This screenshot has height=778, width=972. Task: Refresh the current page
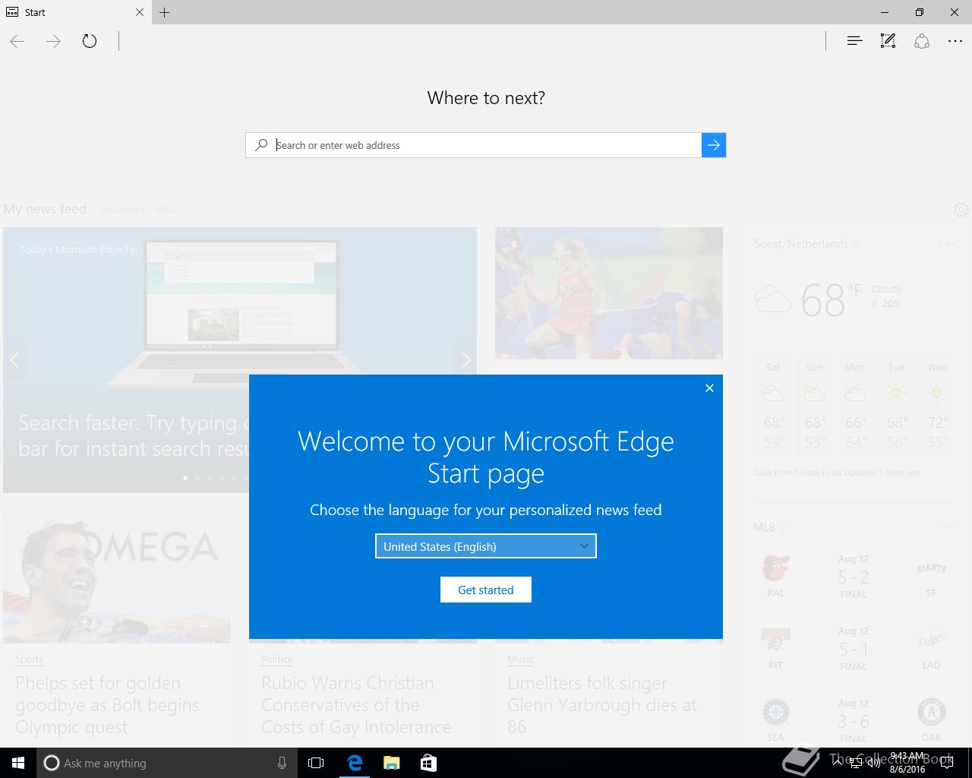click(90, 41)
